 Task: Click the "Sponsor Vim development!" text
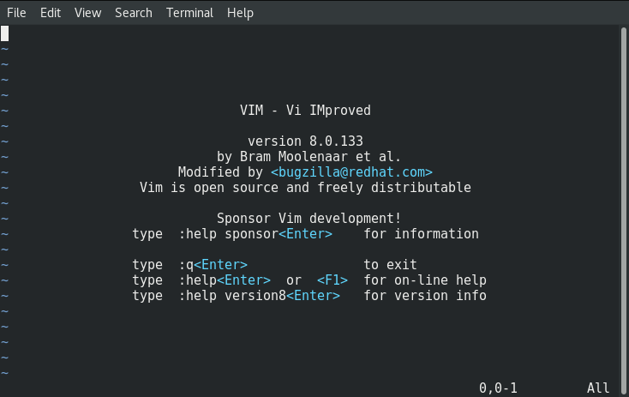pyautogui.click(x=309, y=219)
